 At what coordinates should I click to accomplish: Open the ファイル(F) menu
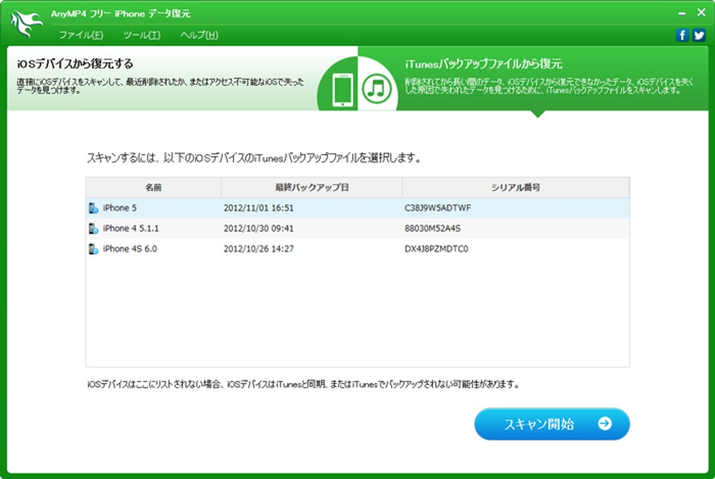pyautogui.click(x=81, y=35)
